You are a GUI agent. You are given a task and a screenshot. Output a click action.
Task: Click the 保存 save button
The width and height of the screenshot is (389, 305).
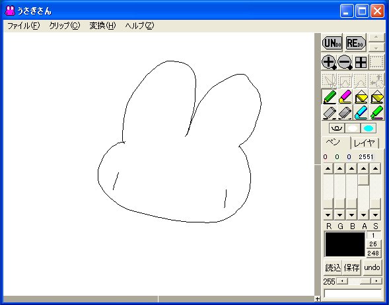pos(351,267)
